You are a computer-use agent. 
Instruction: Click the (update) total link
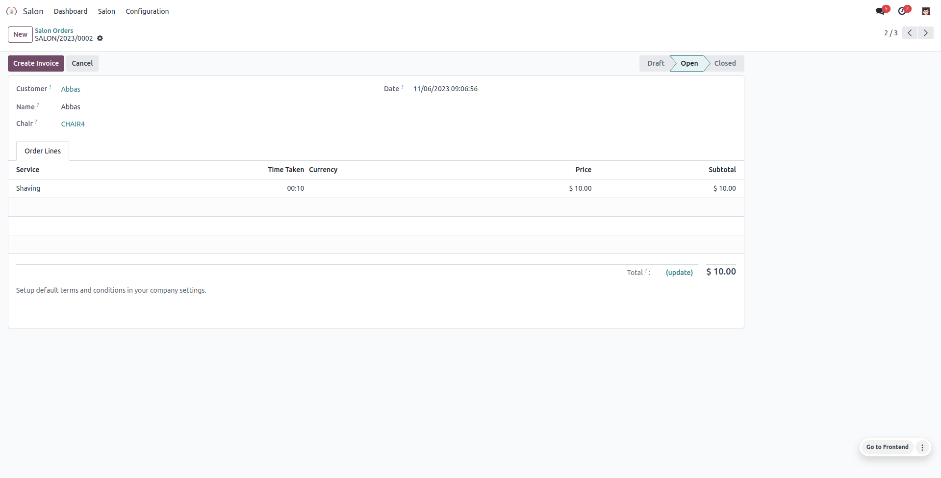[x=679, y=273]
